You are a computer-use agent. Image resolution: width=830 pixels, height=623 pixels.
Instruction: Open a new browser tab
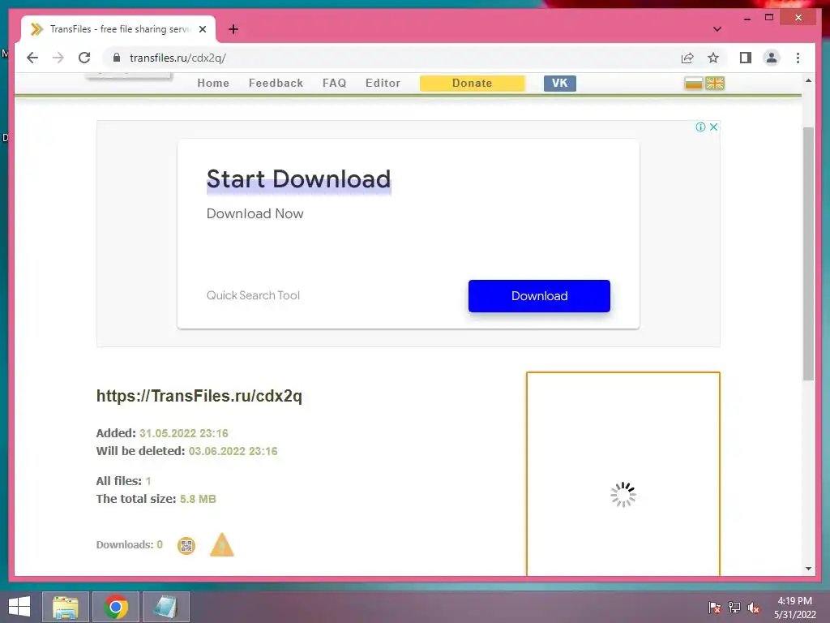233,29
